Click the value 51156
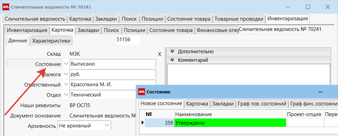The height and width of the screenshot is (136, 338). click(123, 39)
